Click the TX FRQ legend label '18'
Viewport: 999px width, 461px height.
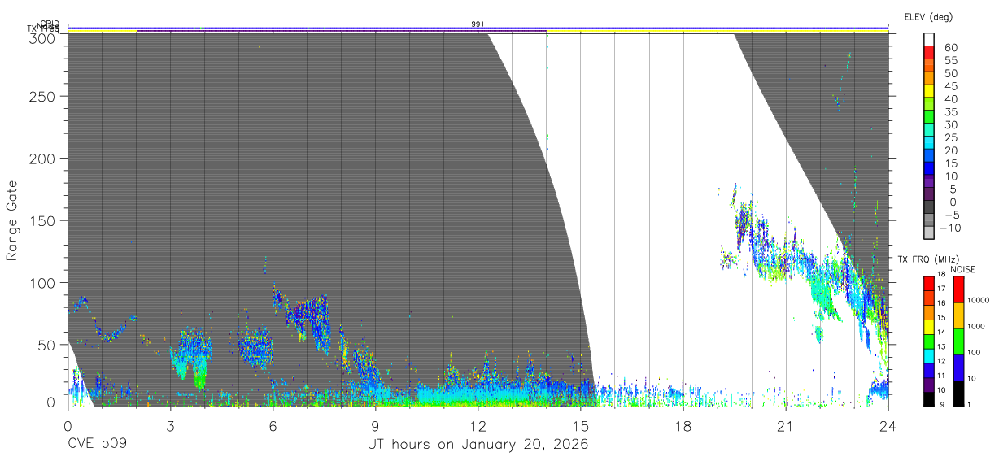coord(940,275)
